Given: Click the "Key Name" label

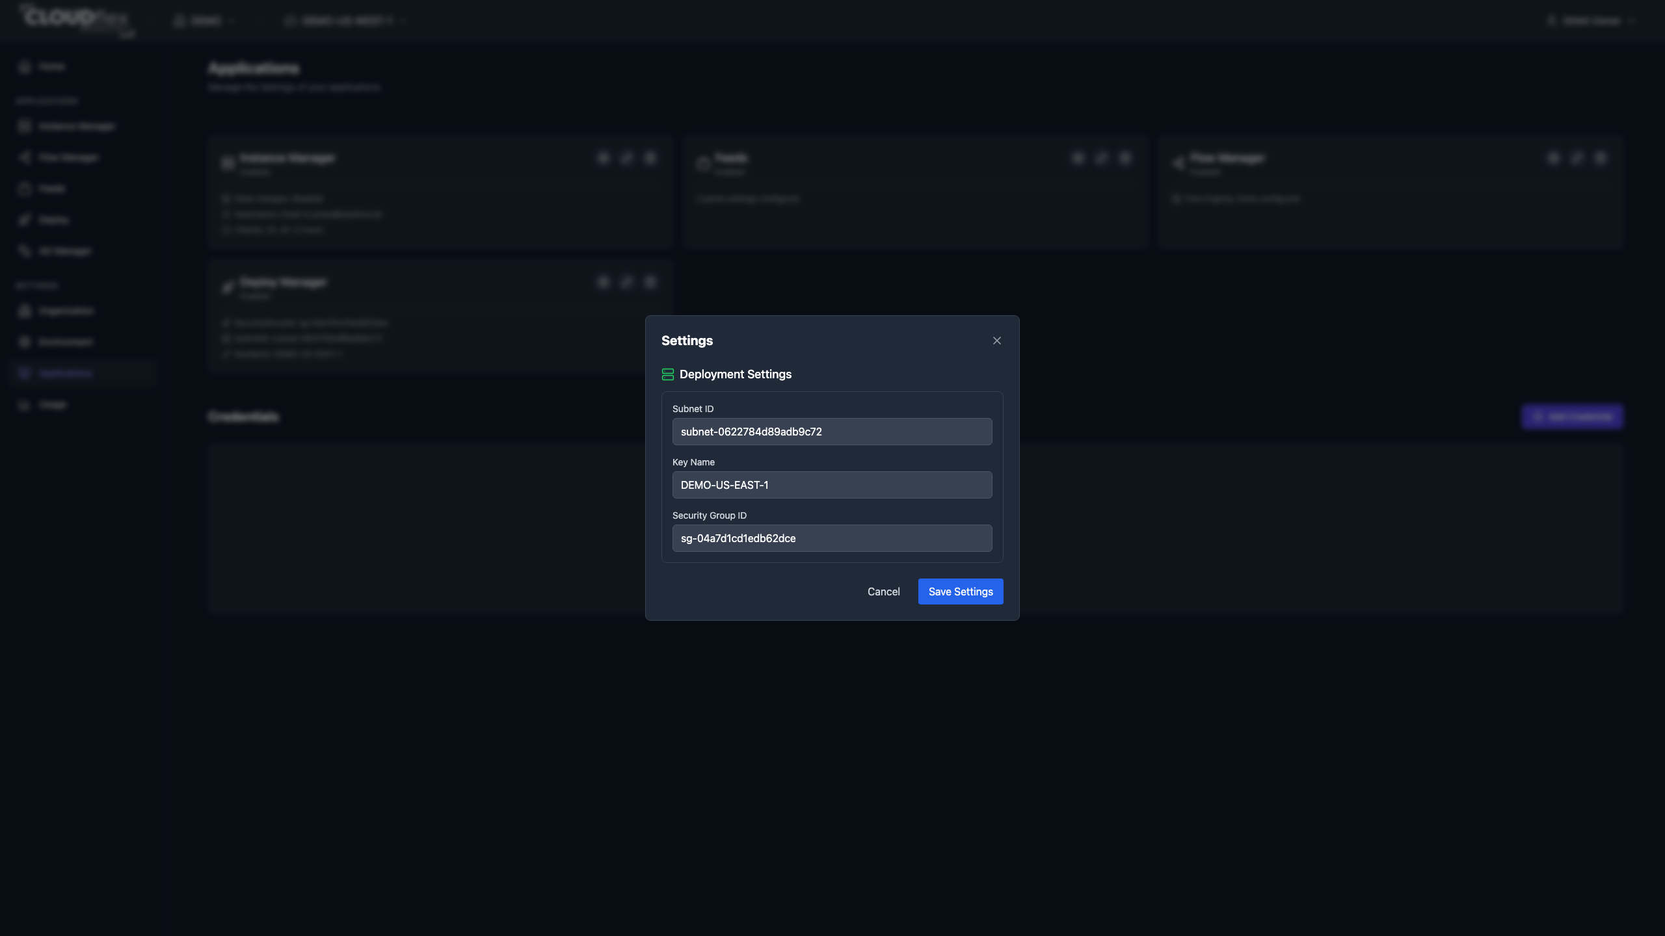Looking at the screenshot, I should pos(693,462).
